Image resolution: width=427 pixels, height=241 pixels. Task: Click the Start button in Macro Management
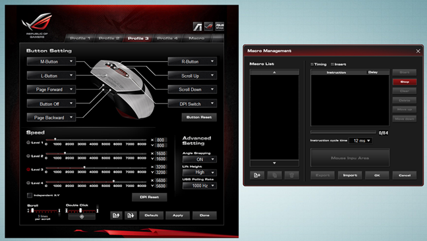pyautogui.click(x=405, y=72)
